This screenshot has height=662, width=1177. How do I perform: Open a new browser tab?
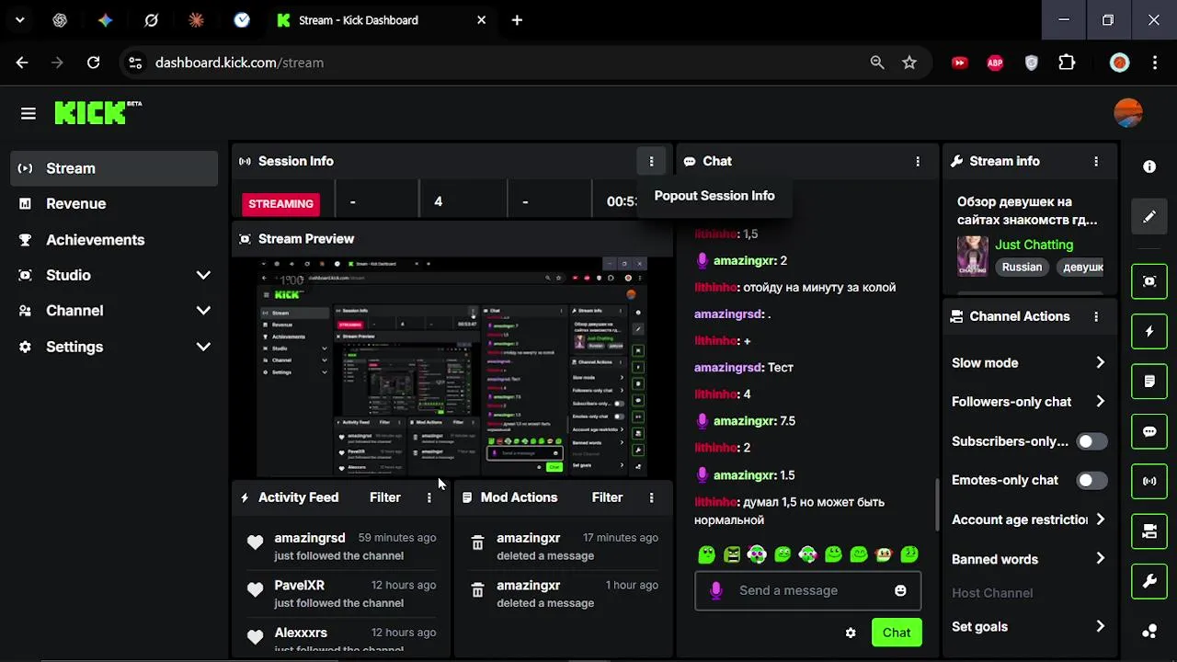point(517,20)
